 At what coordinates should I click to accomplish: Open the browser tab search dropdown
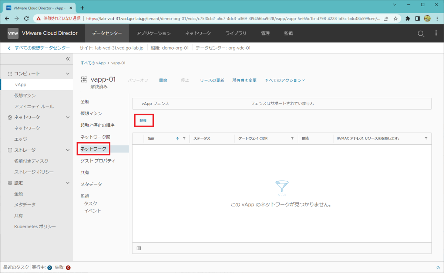point(395,5)
